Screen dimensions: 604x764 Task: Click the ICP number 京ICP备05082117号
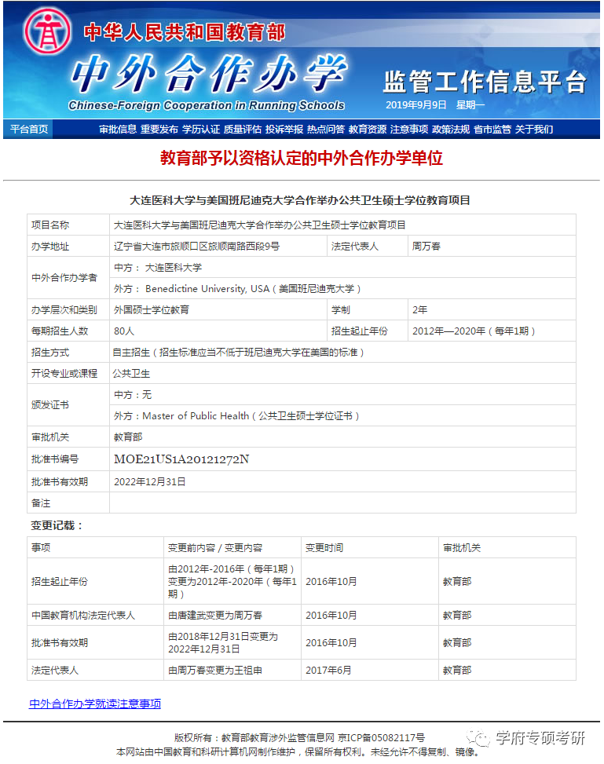click(381, 737)
